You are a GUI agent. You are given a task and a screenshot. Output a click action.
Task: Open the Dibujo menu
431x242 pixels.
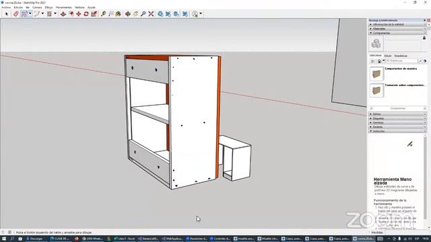(48, 7)
